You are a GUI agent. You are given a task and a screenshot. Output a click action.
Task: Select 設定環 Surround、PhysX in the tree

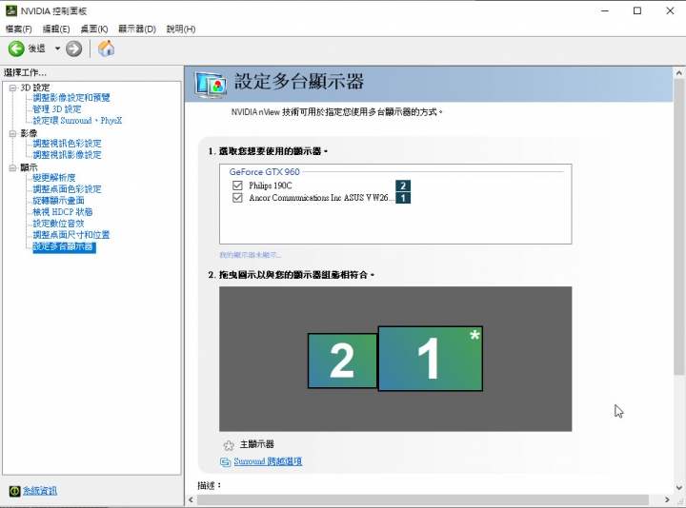pyautogui.click(x=77, y=120)
